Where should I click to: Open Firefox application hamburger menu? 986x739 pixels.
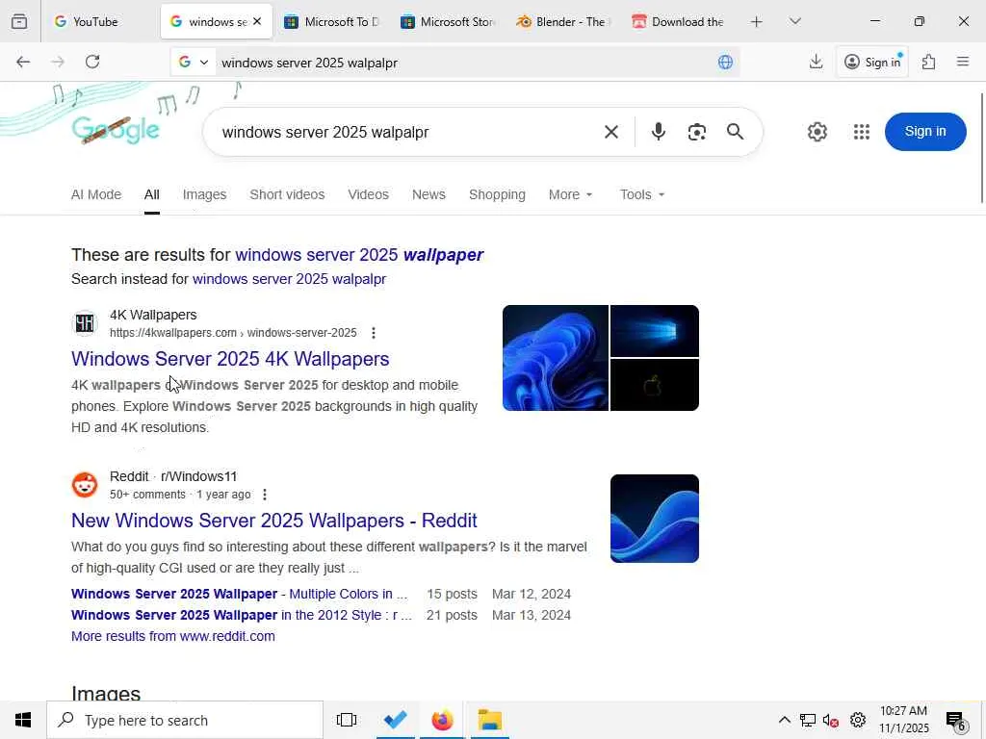coord(963,62)
